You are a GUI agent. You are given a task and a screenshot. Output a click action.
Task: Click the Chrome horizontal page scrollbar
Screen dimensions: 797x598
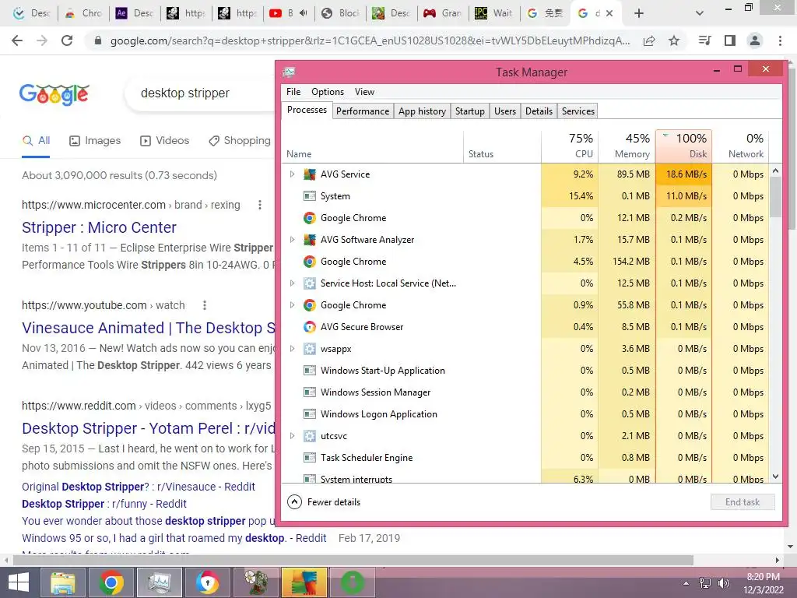pyautogui.click(x=353, y=560)
